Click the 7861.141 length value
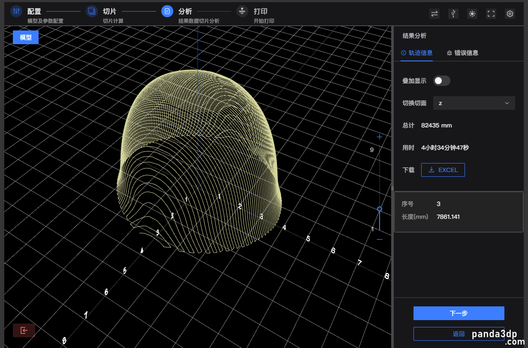The width and height of the screenshot is (528, 348). tap(448, 217)
